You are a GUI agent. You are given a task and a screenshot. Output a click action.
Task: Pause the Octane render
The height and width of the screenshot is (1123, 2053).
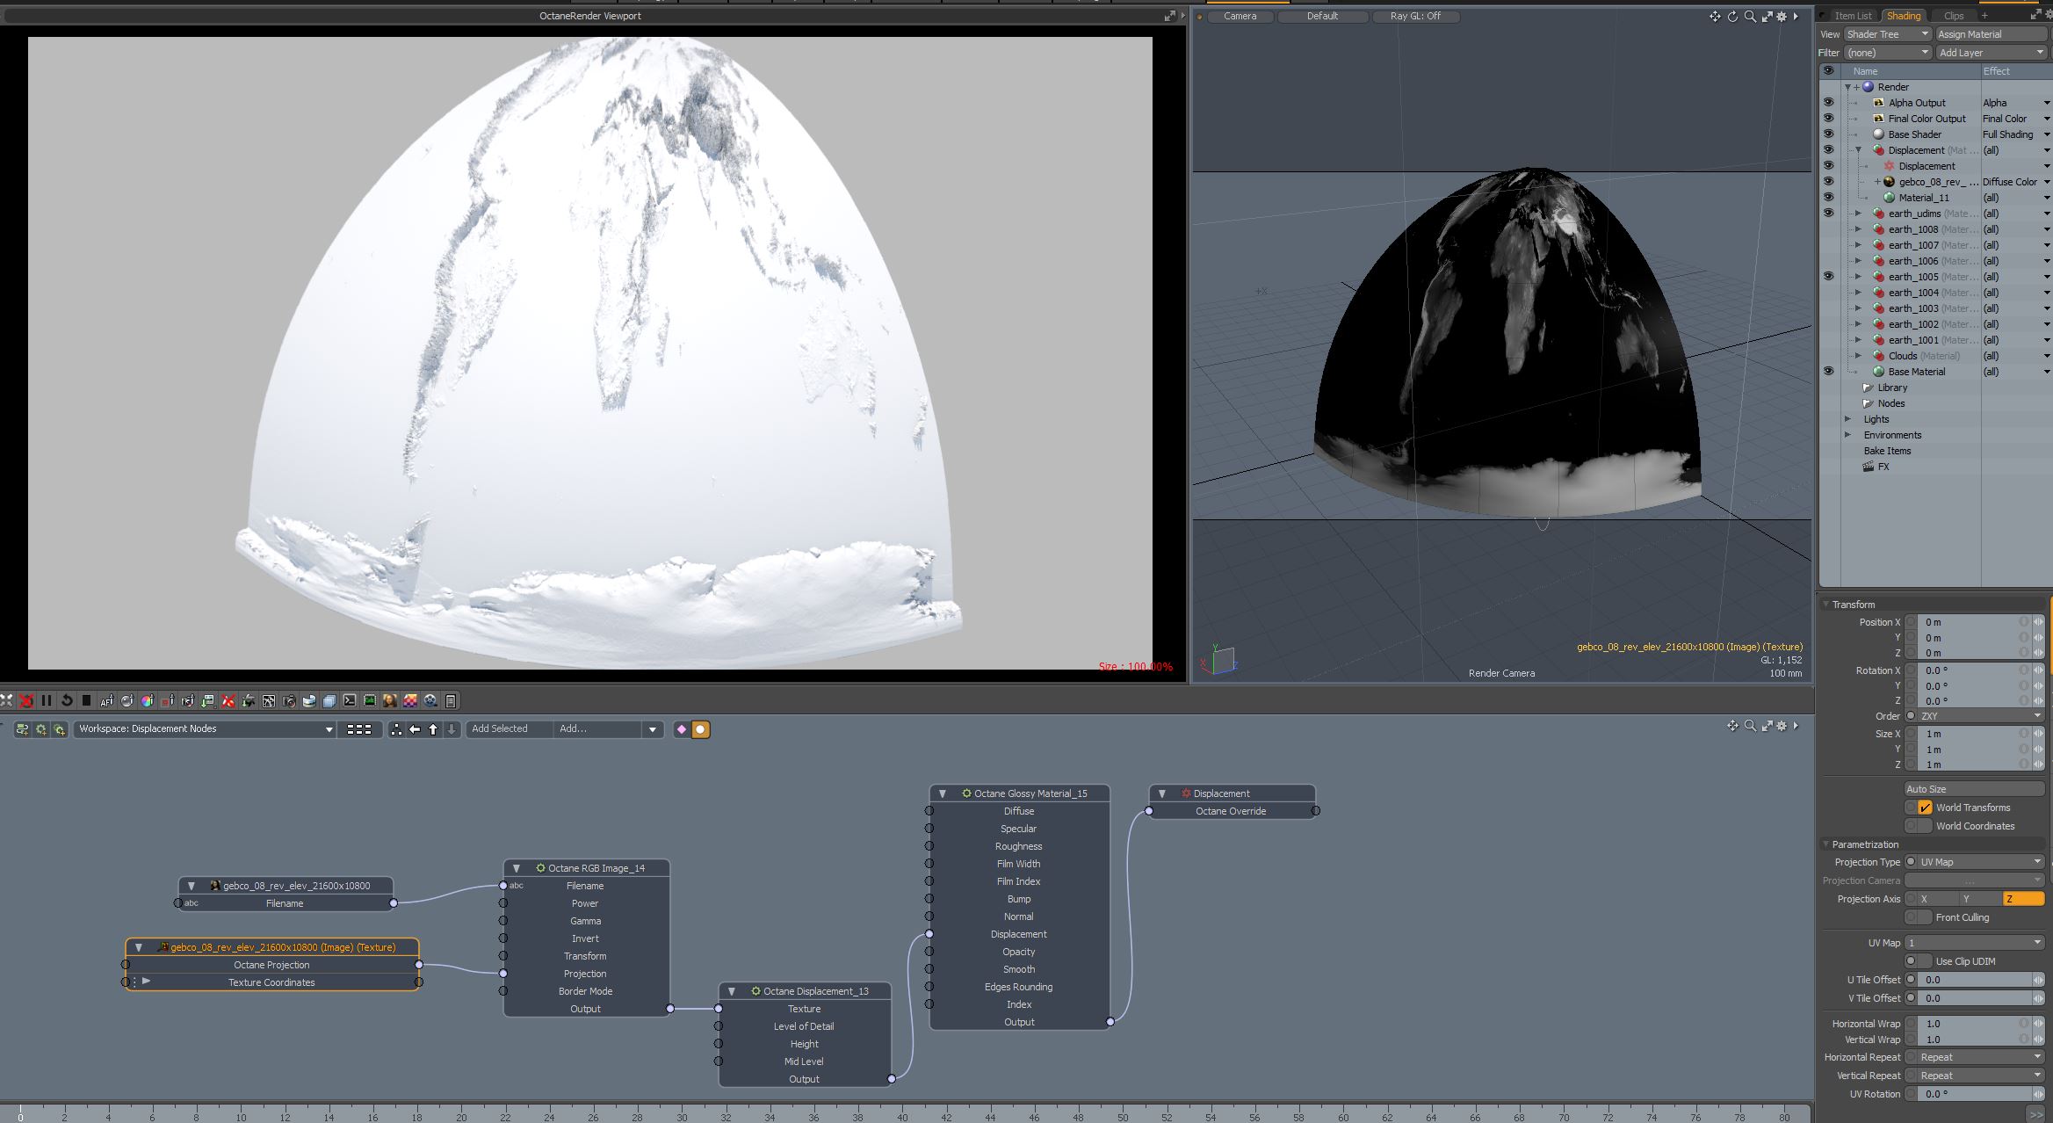47,700
